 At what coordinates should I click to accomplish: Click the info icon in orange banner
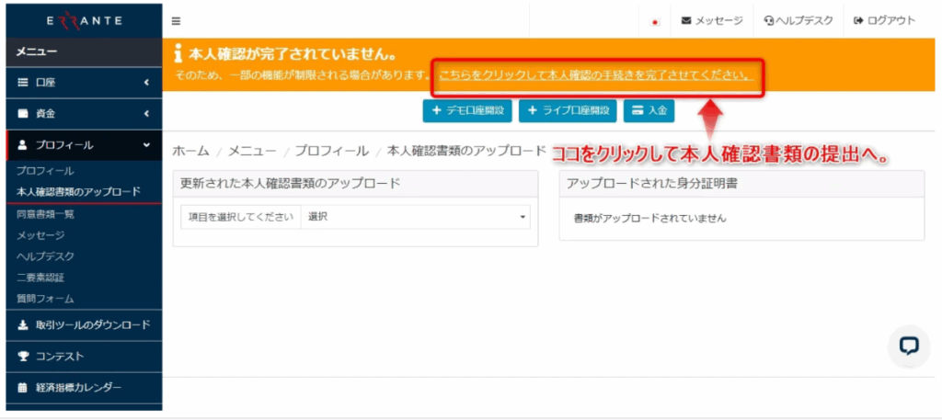[x=178, y=55]
